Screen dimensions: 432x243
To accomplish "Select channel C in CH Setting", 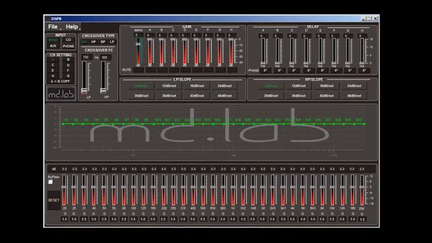I will pyautogui.click(x=53, y=65).
